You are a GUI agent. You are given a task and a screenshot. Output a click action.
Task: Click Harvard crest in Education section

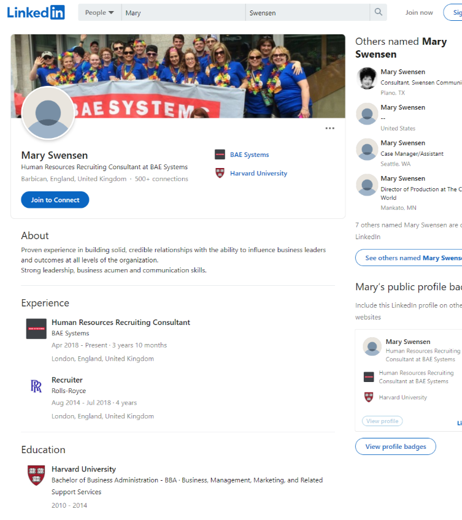[x=36, y=475]
